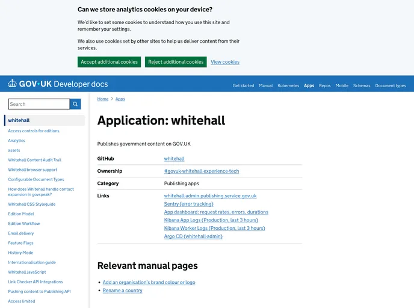Open the whitehall GitHub link
The width and height of the screenshot is (414, 308).
coord(174,159)
